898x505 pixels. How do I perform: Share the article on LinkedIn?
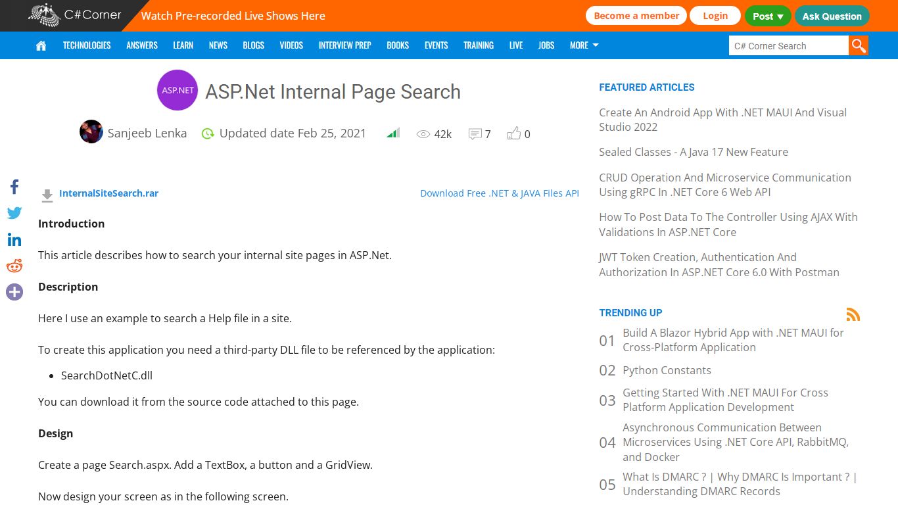tap(14, 239)
